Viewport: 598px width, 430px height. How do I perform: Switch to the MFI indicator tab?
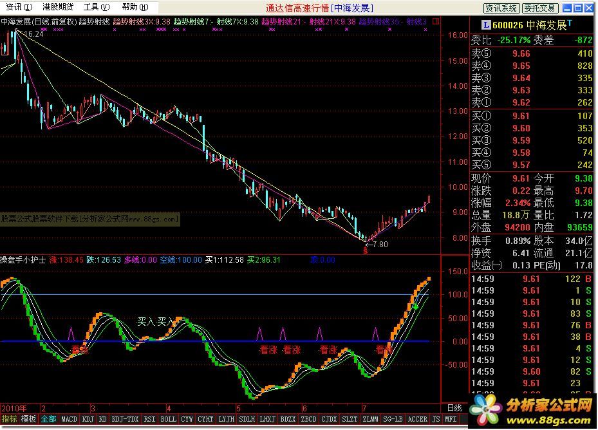click(451, 419)
